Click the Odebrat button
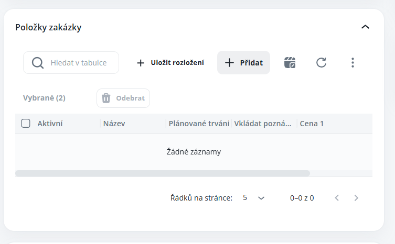The height and width of the screenshot is (244, 395). (x=123, y=98)
